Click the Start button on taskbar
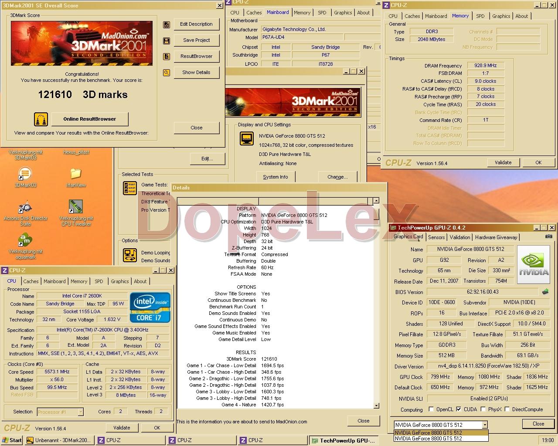 click(12, 440)
